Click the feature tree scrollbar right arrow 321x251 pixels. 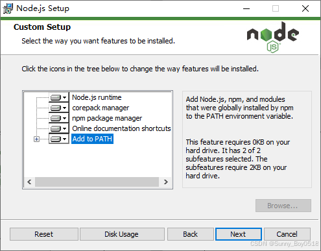click(x=165, y=182)
